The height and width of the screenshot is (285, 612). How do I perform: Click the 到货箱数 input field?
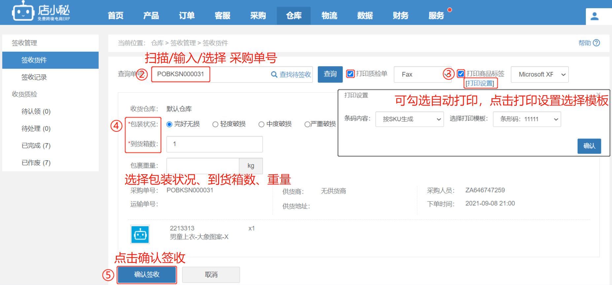214,144
